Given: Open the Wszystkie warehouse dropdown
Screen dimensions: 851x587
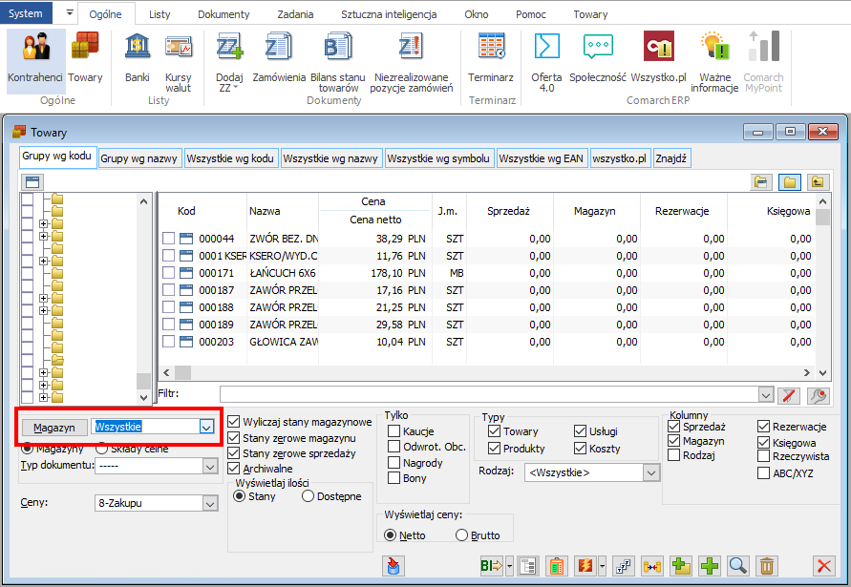Looking at the screenshot, I should click(x=206, y=428).
